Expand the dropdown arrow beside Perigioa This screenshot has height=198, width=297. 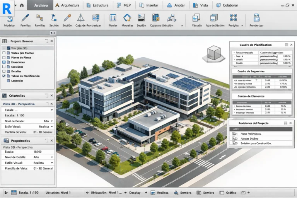coord(242,26)
